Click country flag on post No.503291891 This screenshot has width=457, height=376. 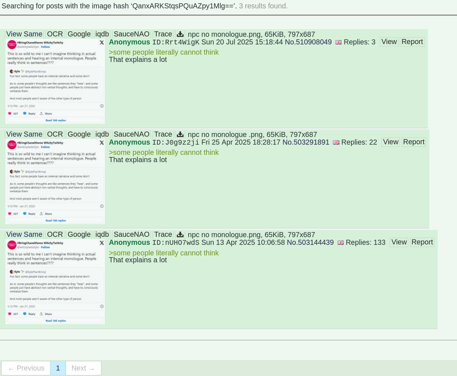click(336, 142)
